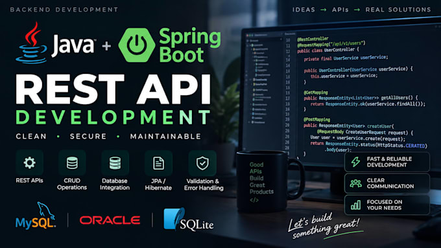
Task: Click the word IDEAS in the top tagline
Action: point(304,10)
